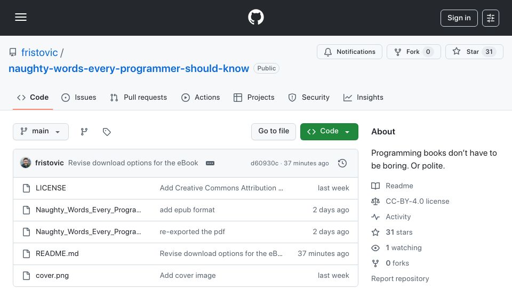Open latest commit message 'Revise download options'
The height and width of the screenshot is (288, 512).
[133, 163]
